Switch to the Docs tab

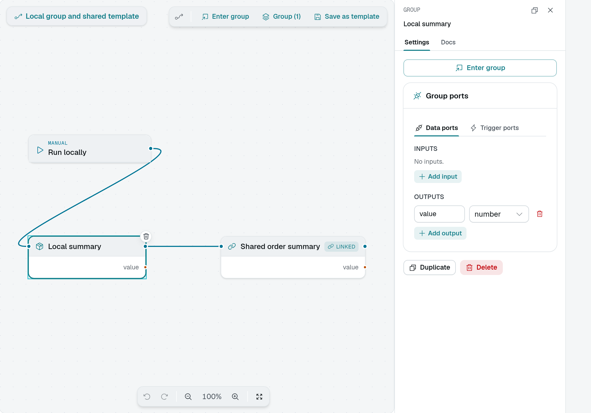[448, 42]
